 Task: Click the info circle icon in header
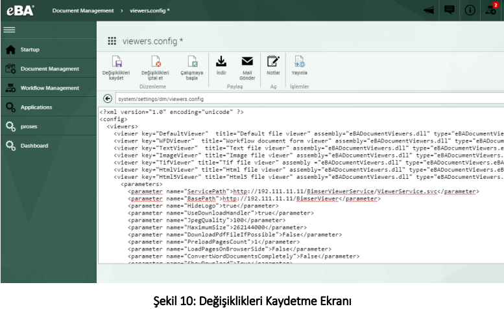470,10
